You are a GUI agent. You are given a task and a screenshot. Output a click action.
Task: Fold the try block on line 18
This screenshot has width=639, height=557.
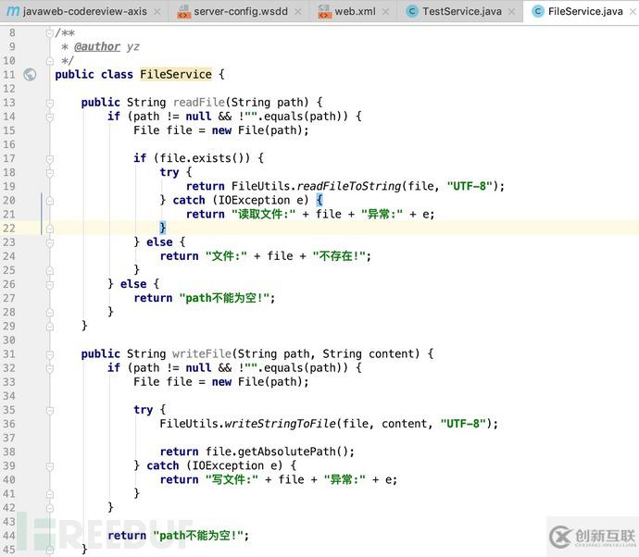tap(50, 173)
